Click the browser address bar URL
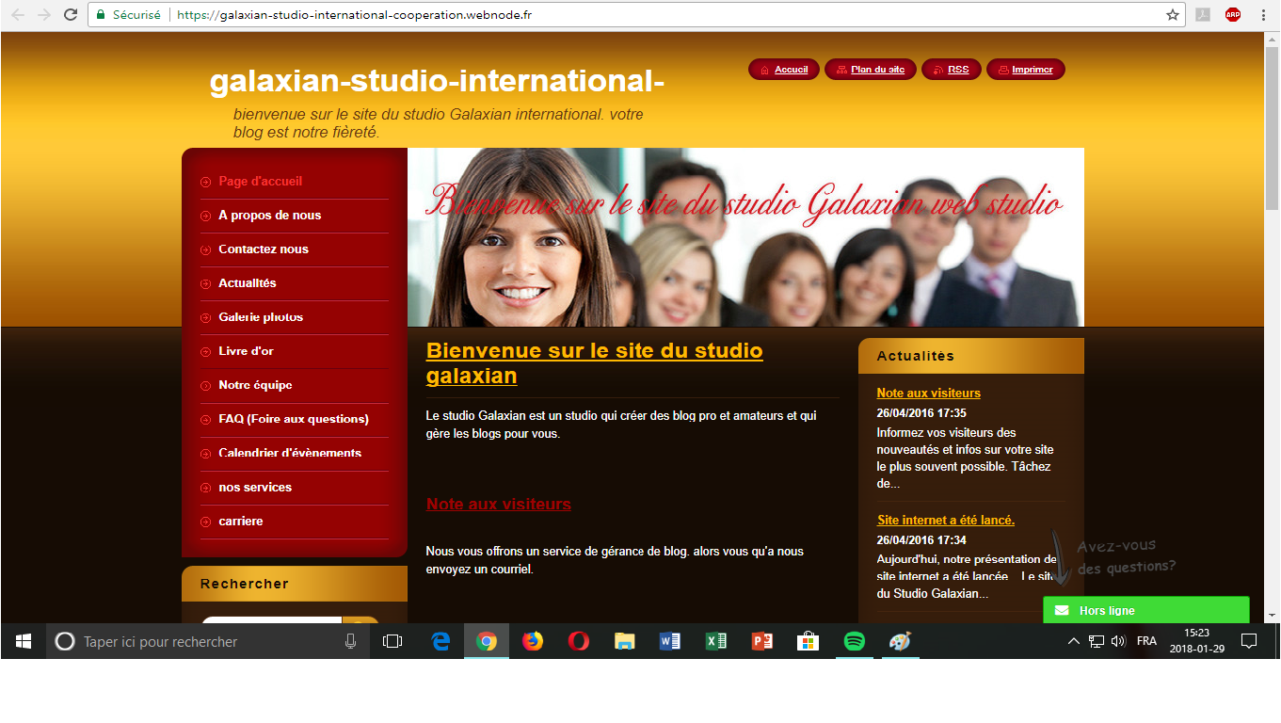This screenshot has height=723, width=1281. (x=354, y=15)
